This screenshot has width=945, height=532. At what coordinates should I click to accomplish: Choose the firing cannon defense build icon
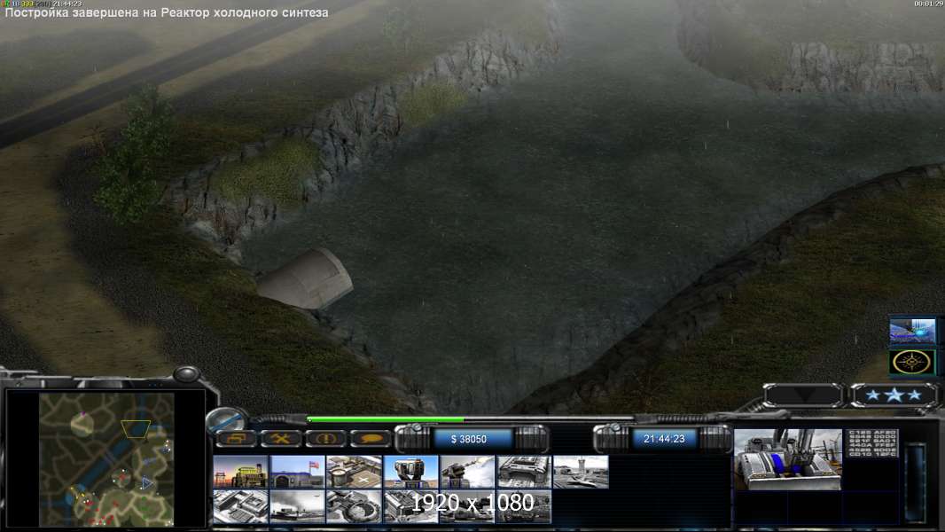(x=467, y=472)
